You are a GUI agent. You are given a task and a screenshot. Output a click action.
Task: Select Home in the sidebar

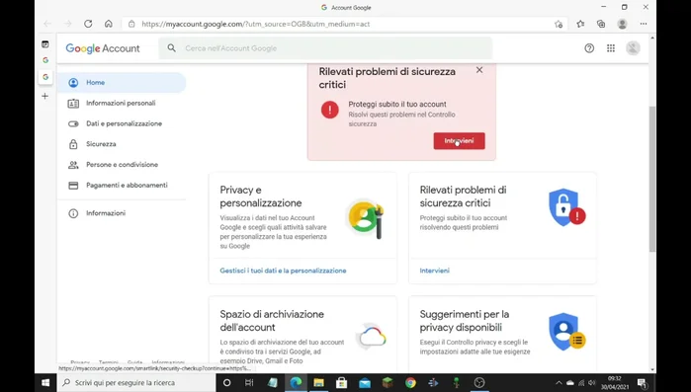(122, 82)
